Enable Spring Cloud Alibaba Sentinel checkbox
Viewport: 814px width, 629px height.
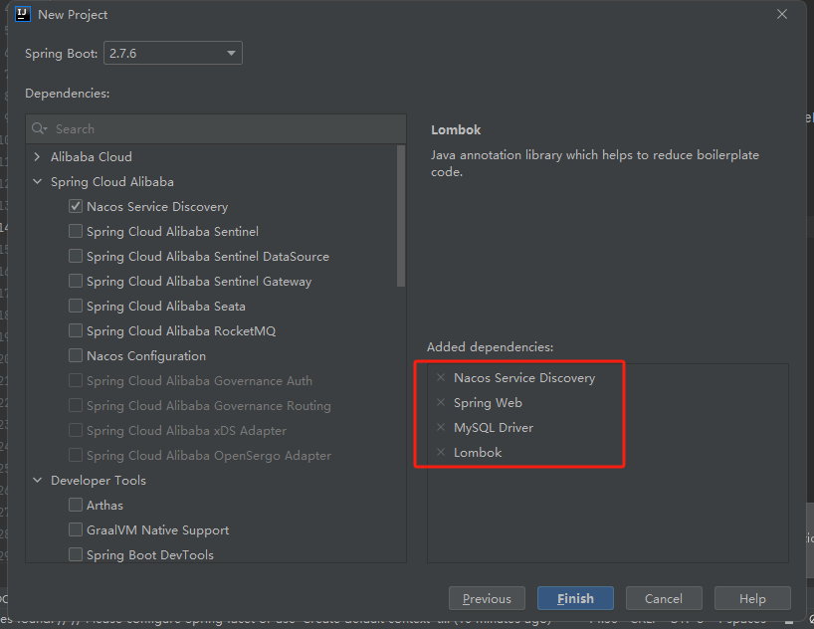coord(76,231)
